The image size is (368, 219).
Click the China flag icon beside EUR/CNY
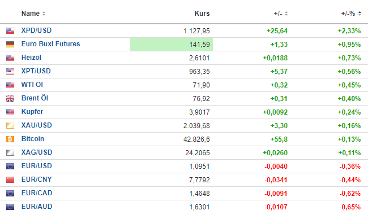coord(10,179)
